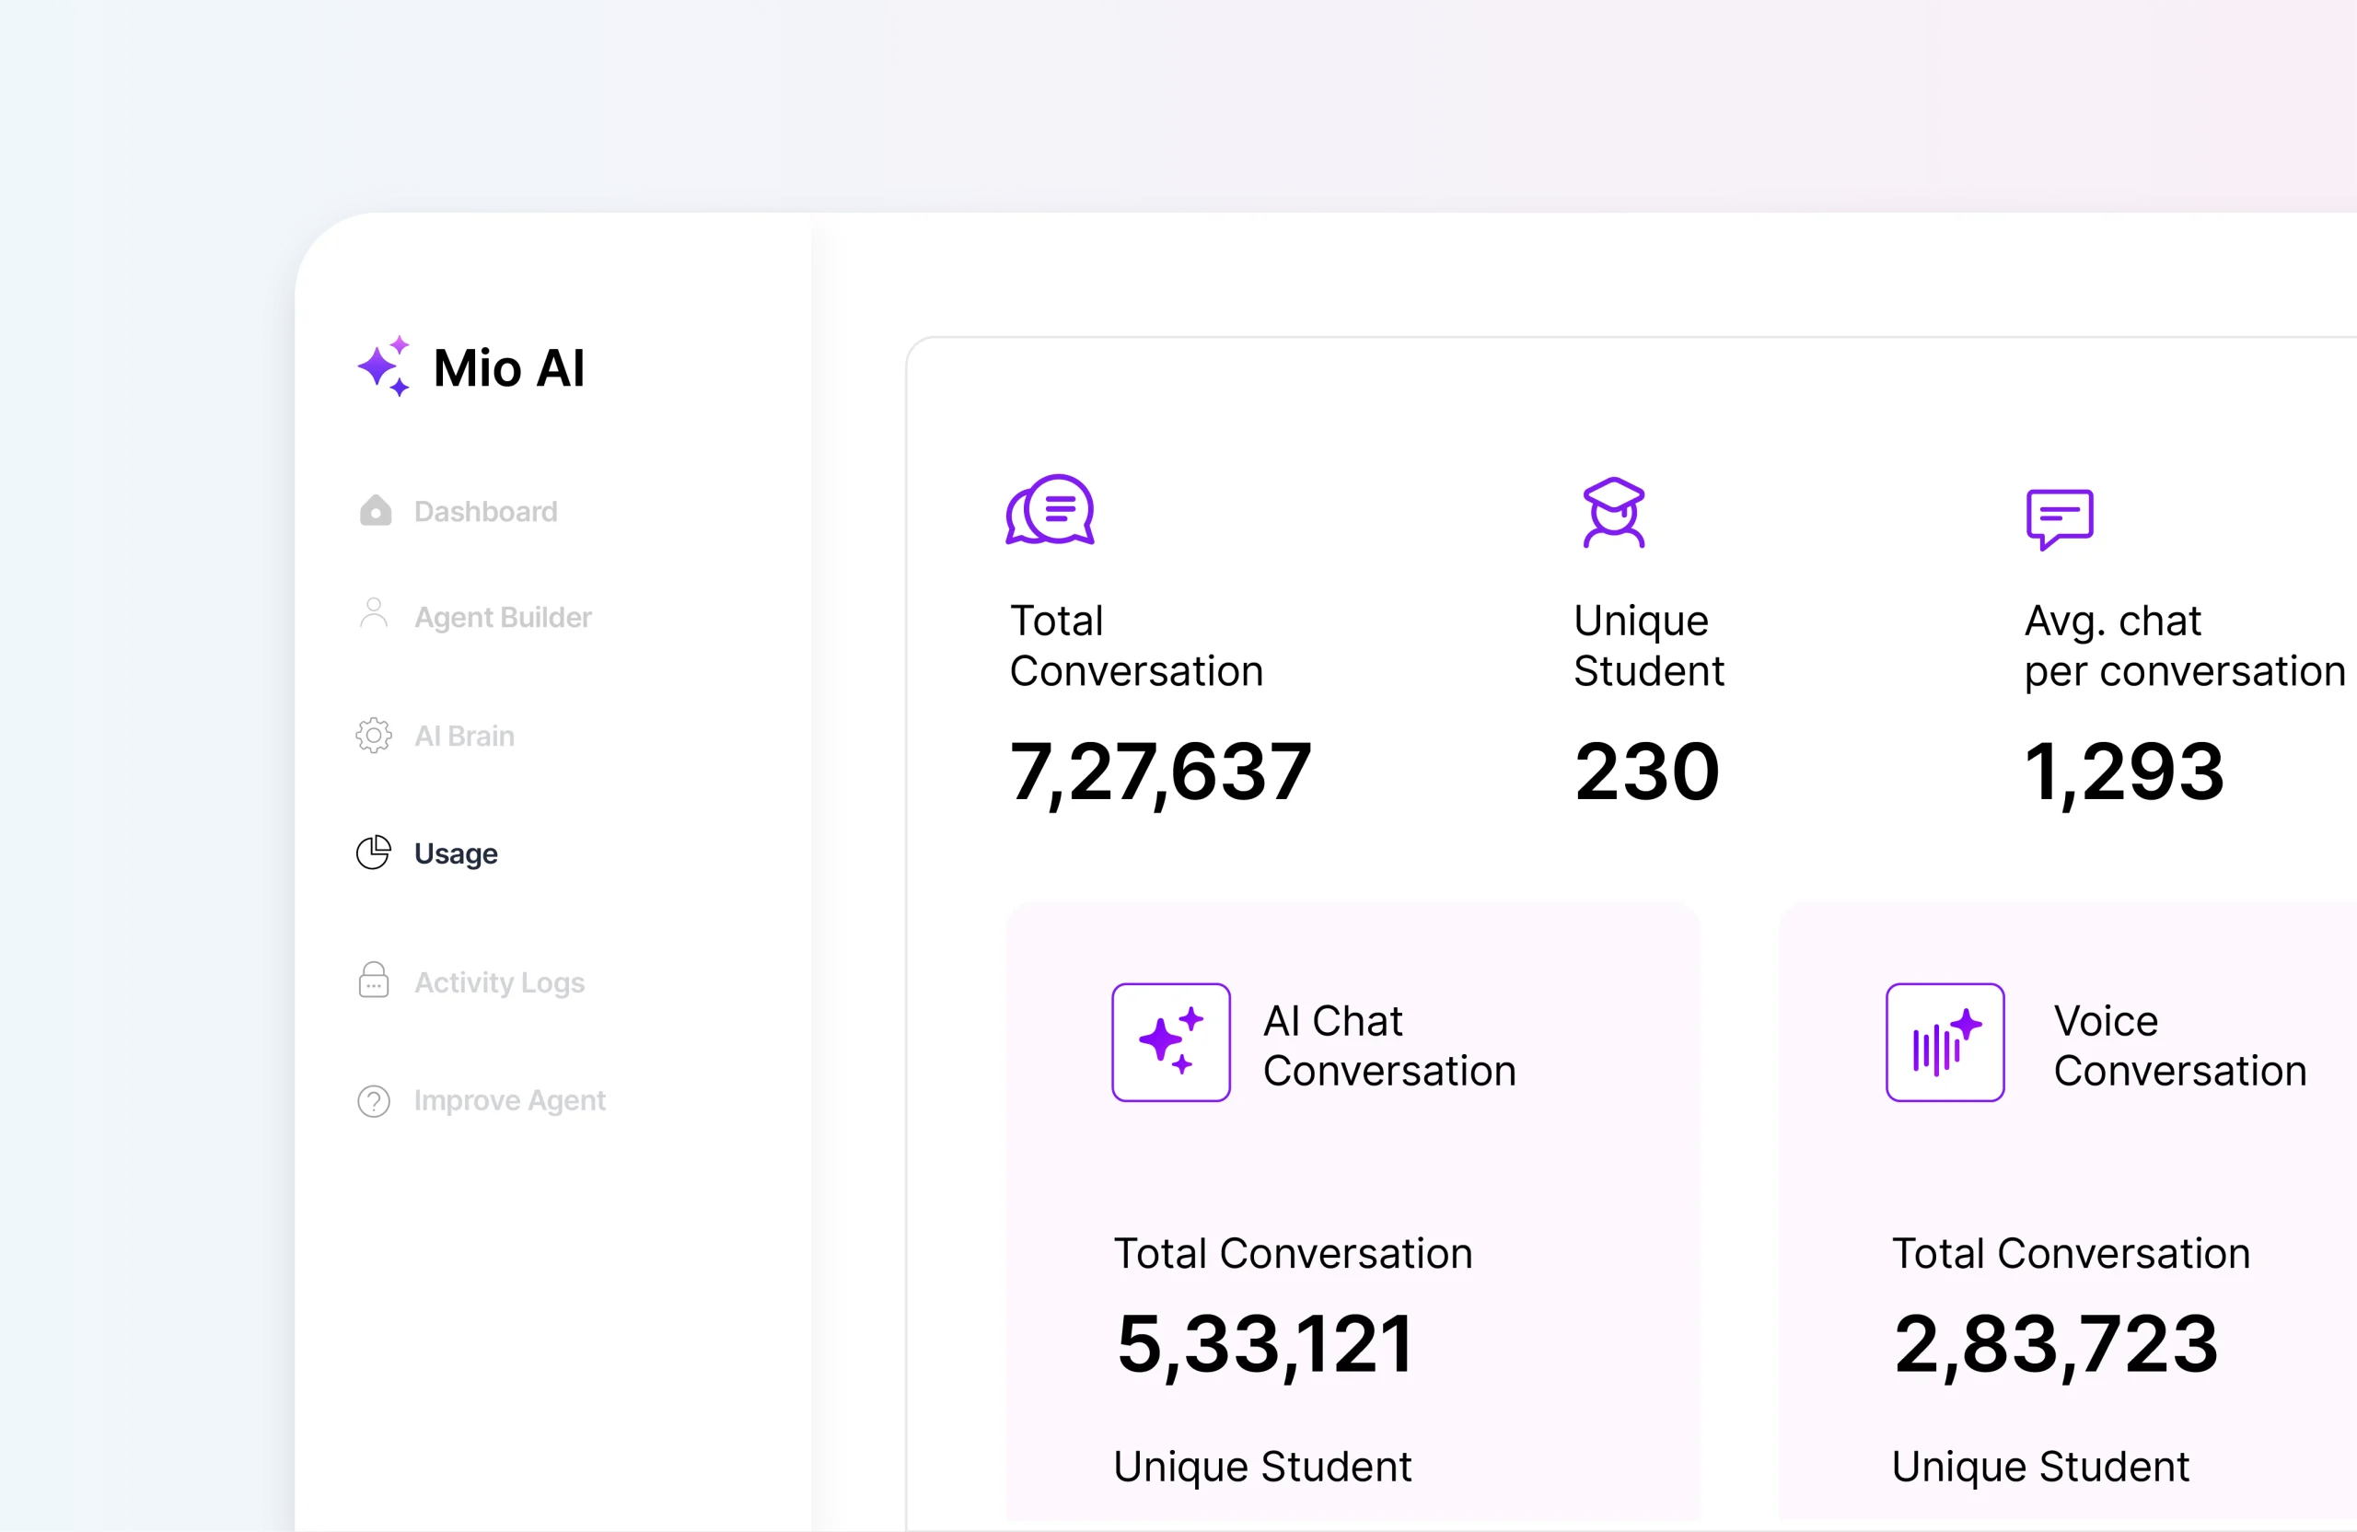
Task: Click the AI Chat Conversation sparkle icon
Action: click(x=1170, y=1042)
